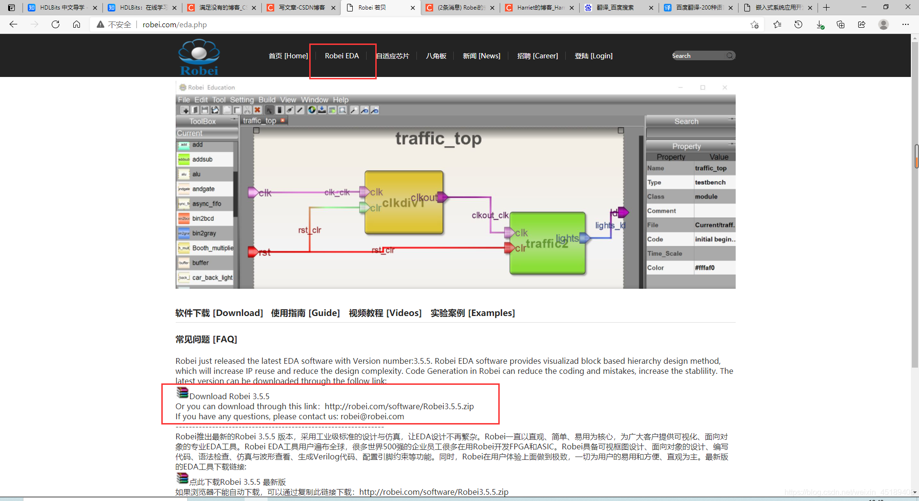Switch to the Harriet的博客 tab
919x501 pixels.
[539, 8]
